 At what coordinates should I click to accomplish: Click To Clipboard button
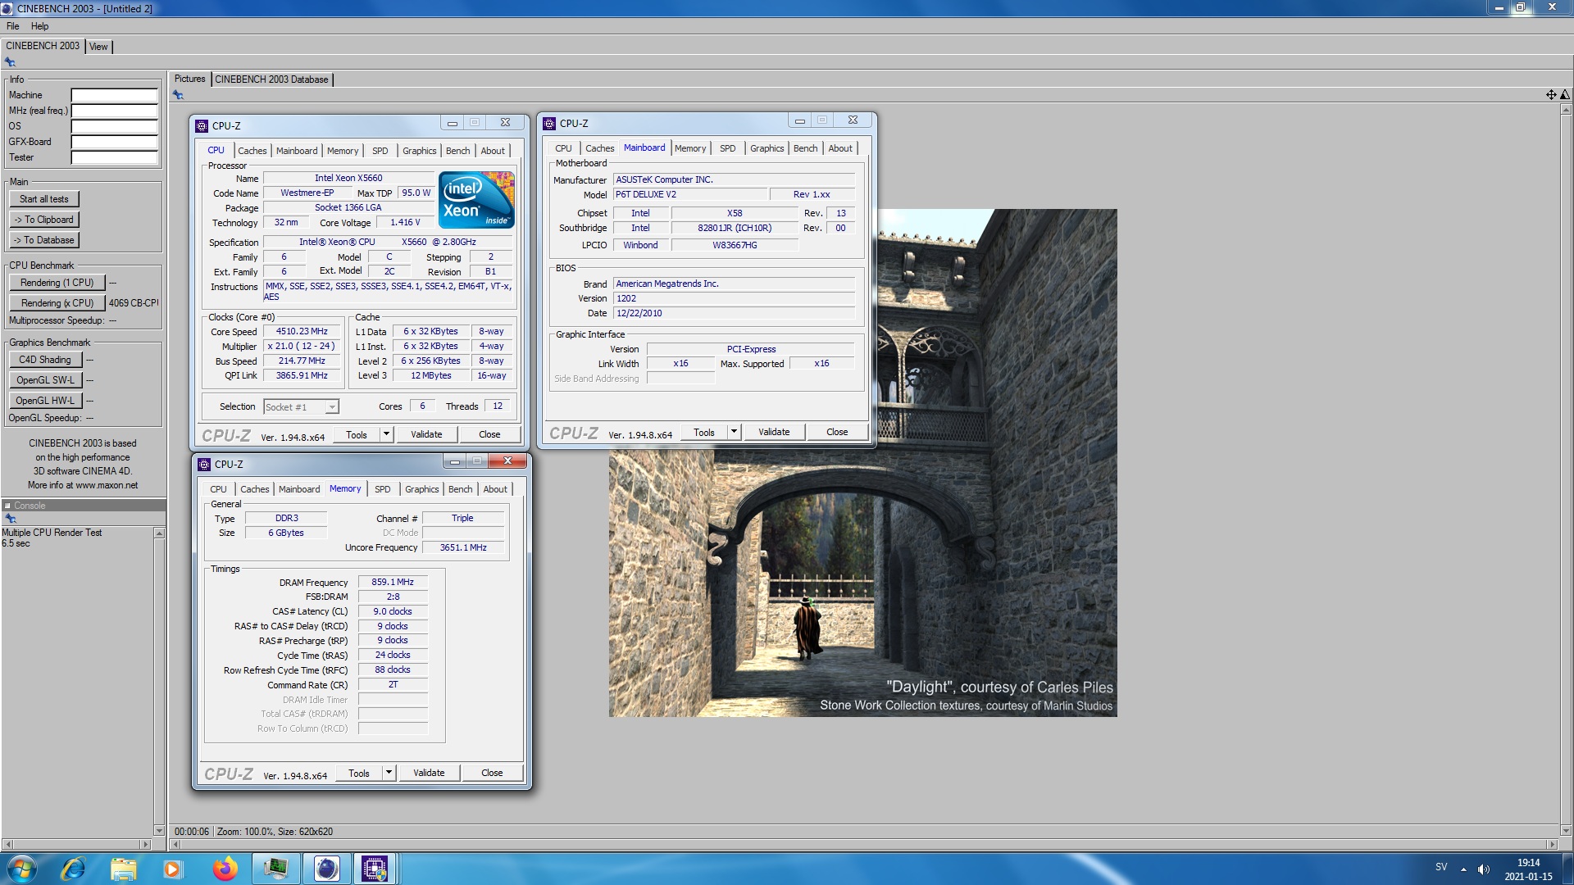tap(44, 220)
